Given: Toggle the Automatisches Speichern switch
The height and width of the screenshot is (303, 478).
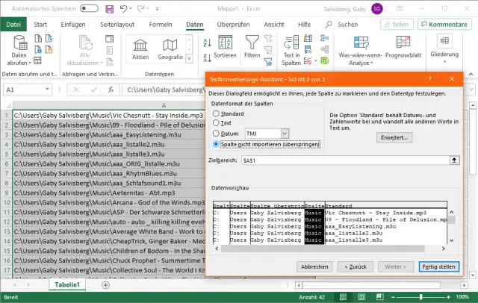Looking at the screenshot, I should coord(90,9).
